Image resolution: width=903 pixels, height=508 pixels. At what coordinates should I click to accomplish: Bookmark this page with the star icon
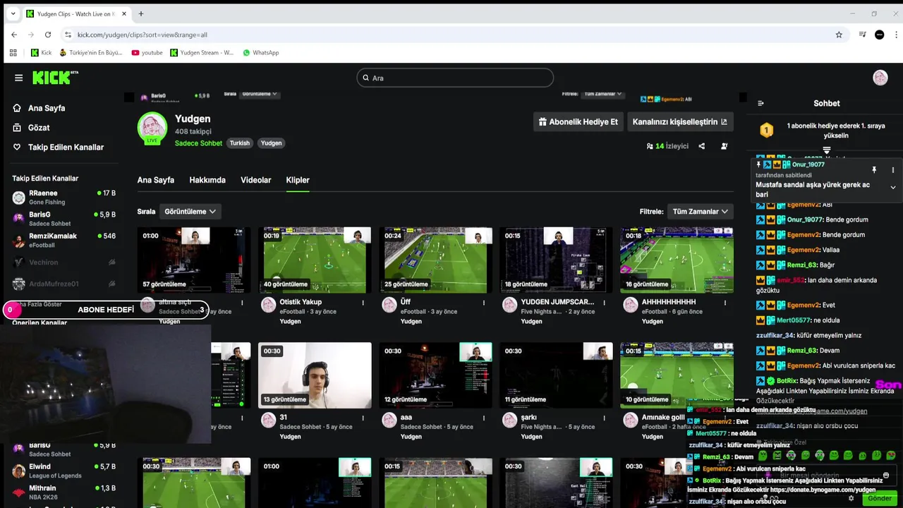click(839, 35)
